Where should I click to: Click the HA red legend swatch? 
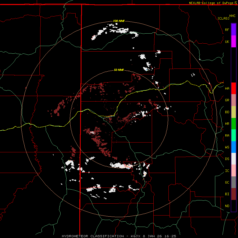[234, 88]
